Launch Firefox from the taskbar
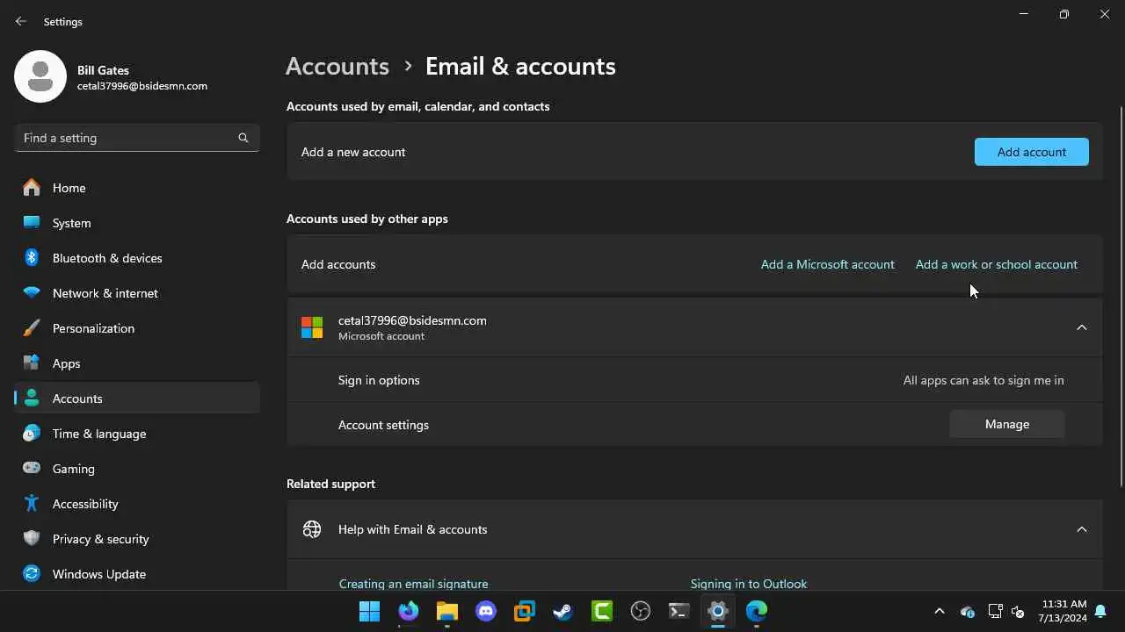Screen dimensions: 1125x632 coord(409,611)
